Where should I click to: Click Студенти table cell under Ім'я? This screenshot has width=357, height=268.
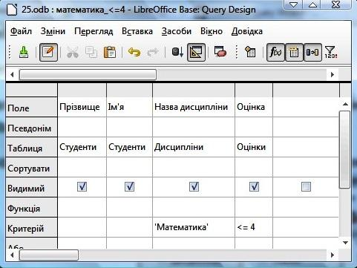click(130, 147)
